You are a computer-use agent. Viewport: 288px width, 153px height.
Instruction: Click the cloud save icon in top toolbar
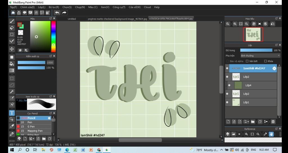tap(13, 12)
